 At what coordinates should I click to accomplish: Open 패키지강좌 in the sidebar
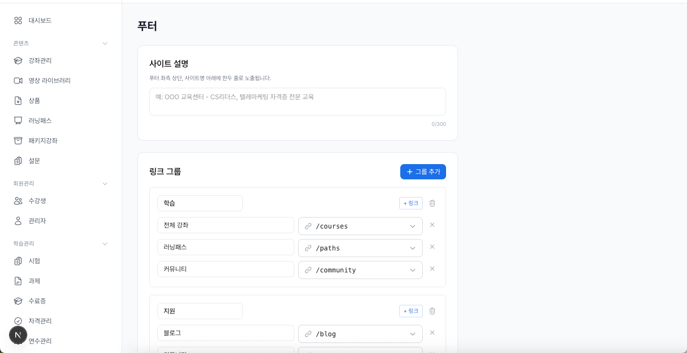[61, 141]
